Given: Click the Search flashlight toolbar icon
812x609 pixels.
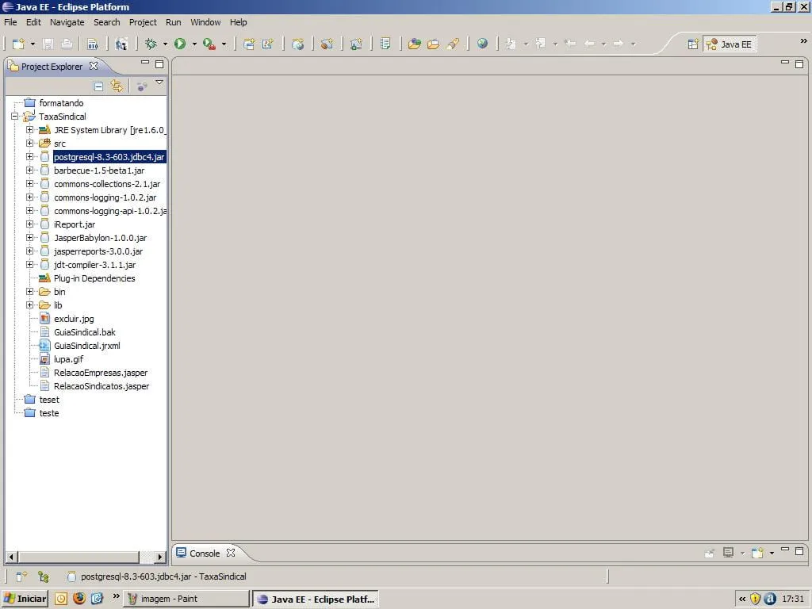Looking at the screenshot, I should point(453,44).
